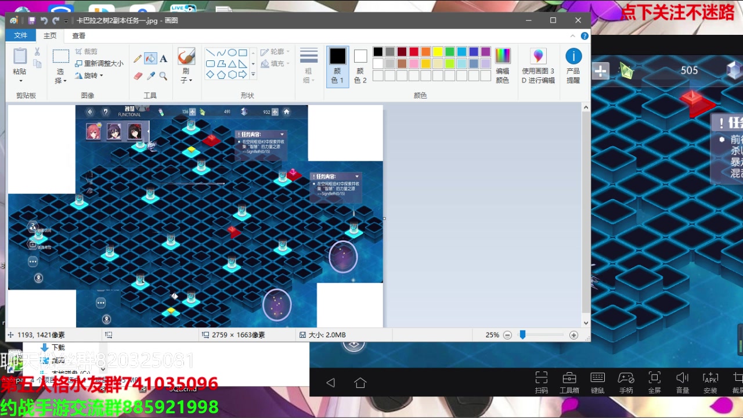Select the Fill with color bucket tool
Screen dimensions: 743x418
tap(150, 59)
